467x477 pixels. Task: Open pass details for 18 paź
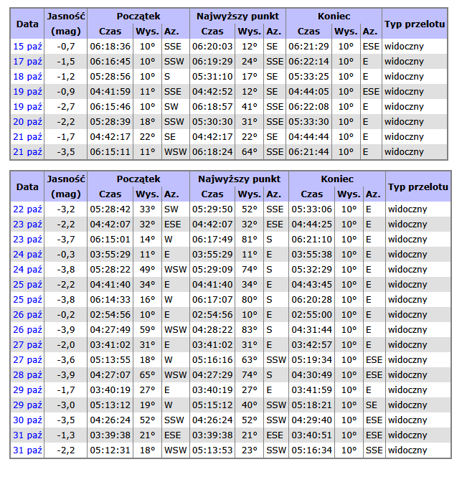click(x=27, y=76)
